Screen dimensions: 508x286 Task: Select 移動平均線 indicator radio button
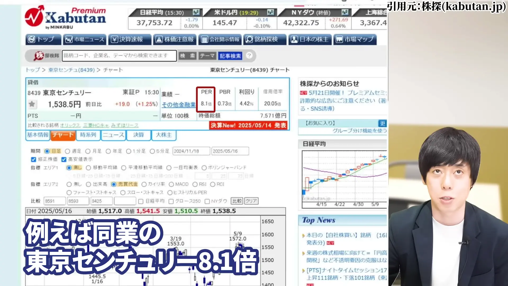coord(88,168)
